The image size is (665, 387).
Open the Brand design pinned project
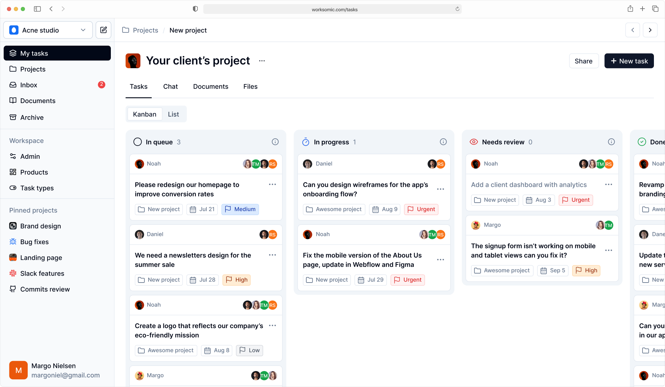pos(40,226)
